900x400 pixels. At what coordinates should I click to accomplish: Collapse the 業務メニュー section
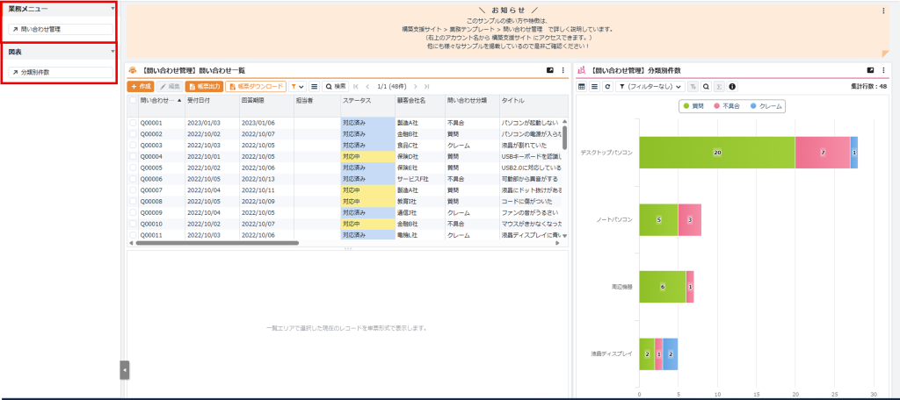click(x=112, y=9)
